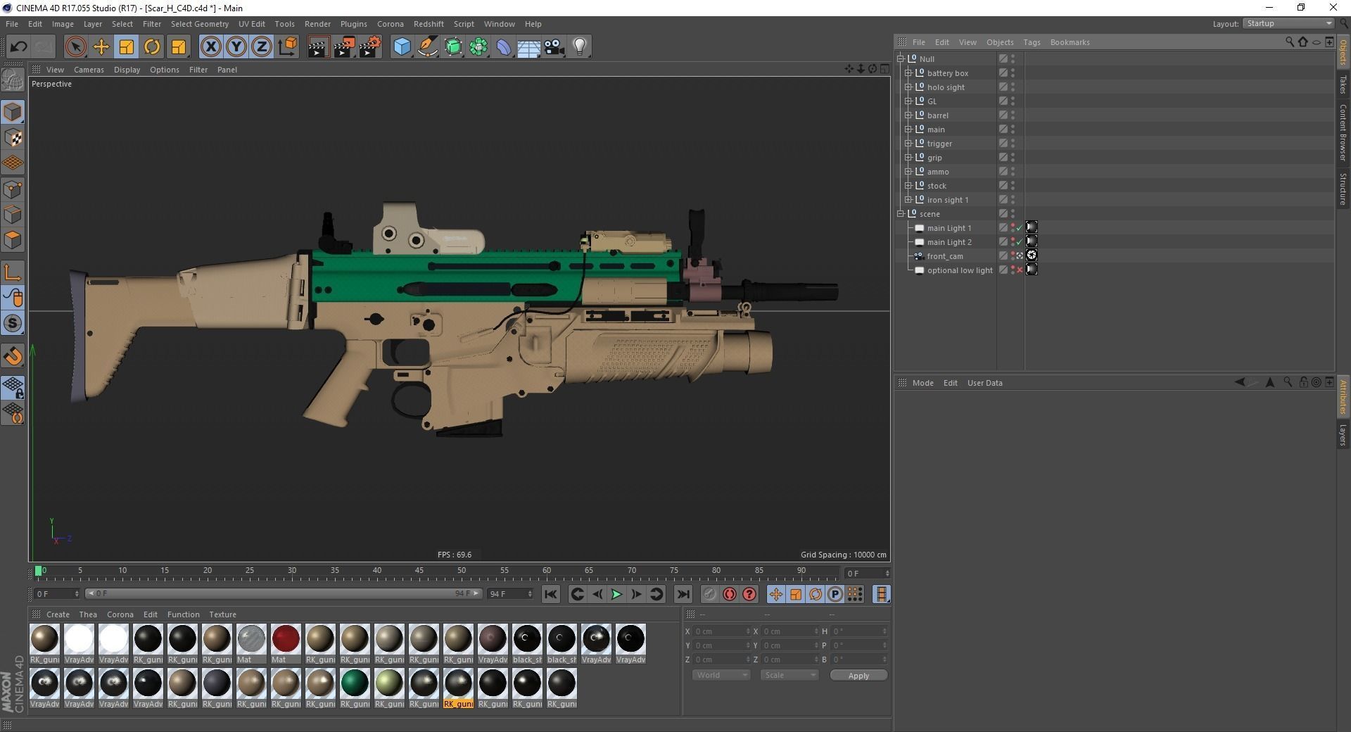Toggle Enable Snap magnet icon
The height and width of the screenshot is (732, 1351).
click(13, 356)
